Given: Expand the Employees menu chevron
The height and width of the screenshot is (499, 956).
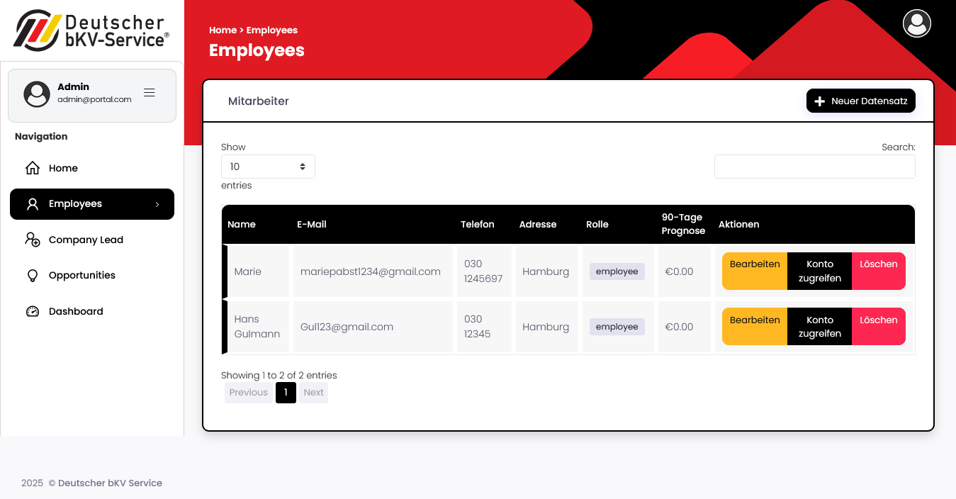Looking at the screenshot, I should (157, 204).
